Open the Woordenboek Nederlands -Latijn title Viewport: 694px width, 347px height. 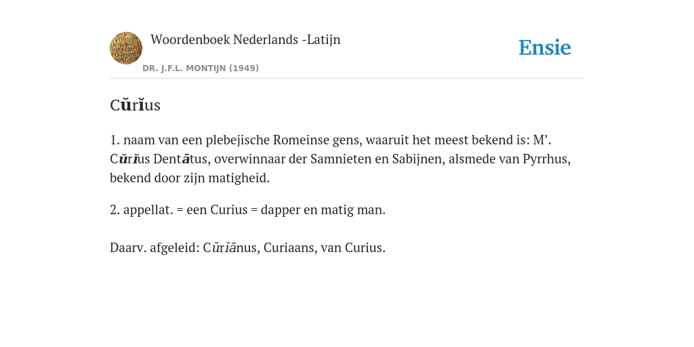[245, 39]
